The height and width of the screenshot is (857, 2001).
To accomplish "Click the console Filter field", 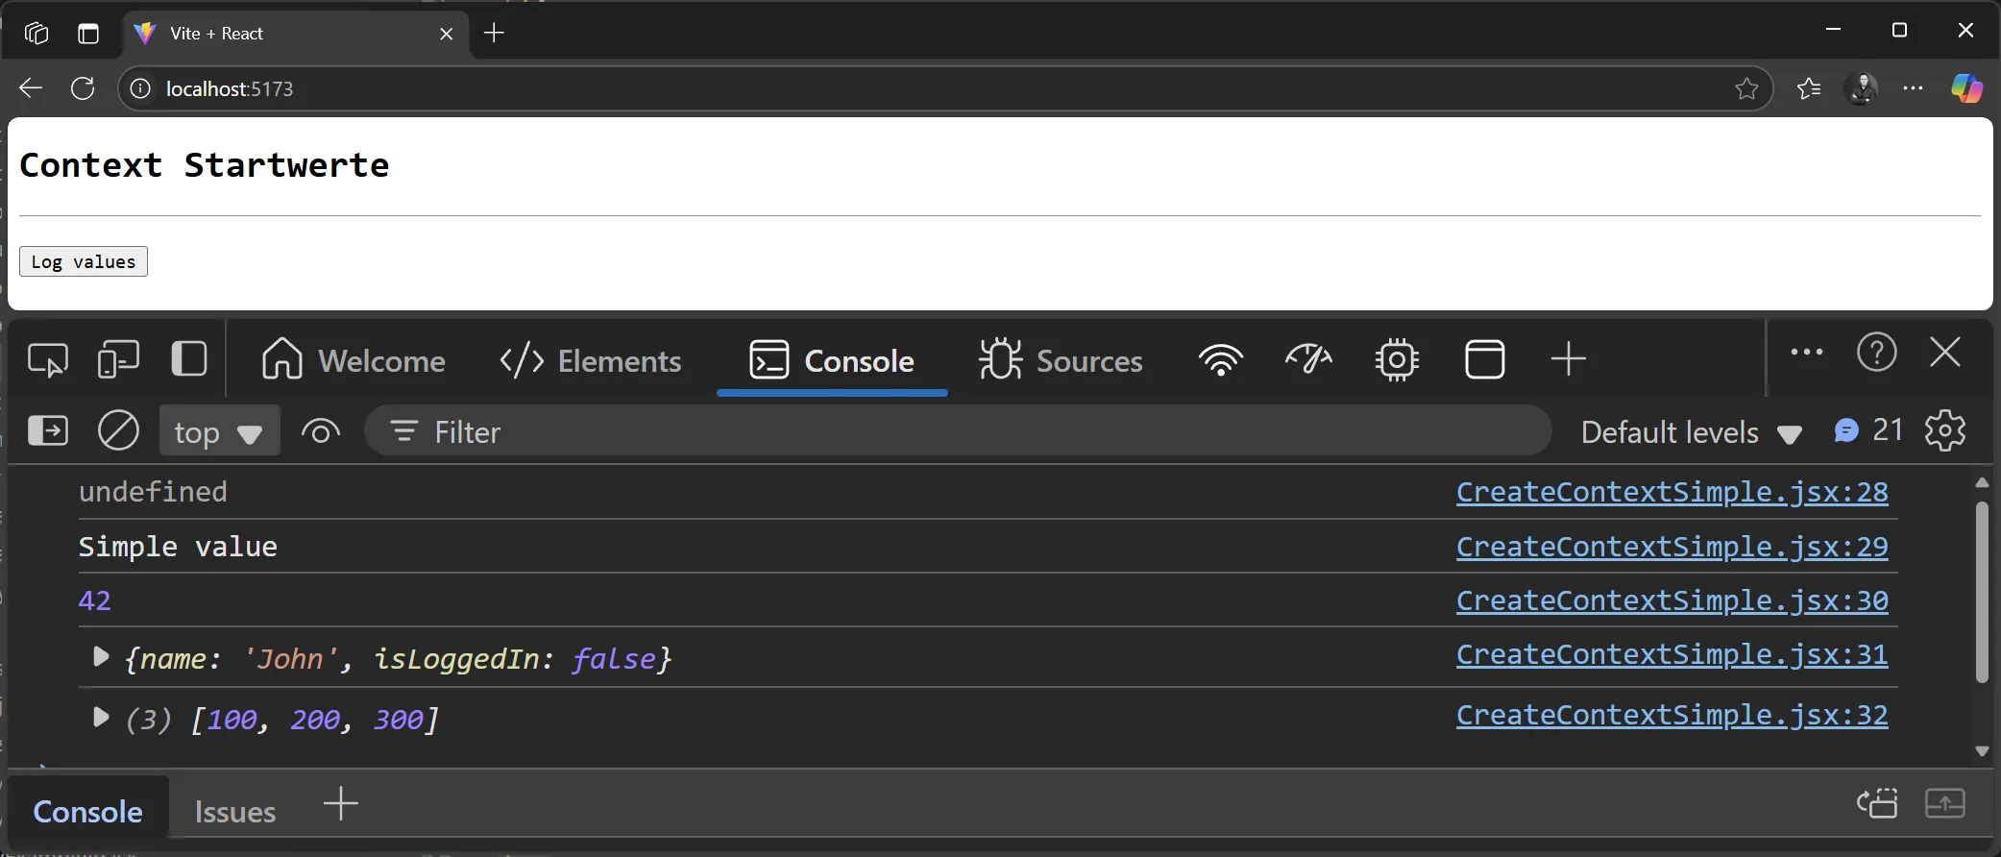I will pos(957,431).
